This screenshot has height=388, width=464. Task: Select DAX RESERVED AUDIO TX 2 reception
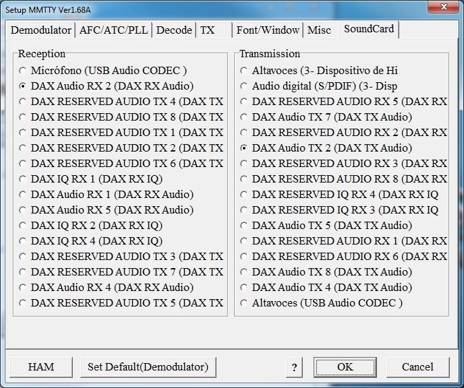[x=121, y=148]
